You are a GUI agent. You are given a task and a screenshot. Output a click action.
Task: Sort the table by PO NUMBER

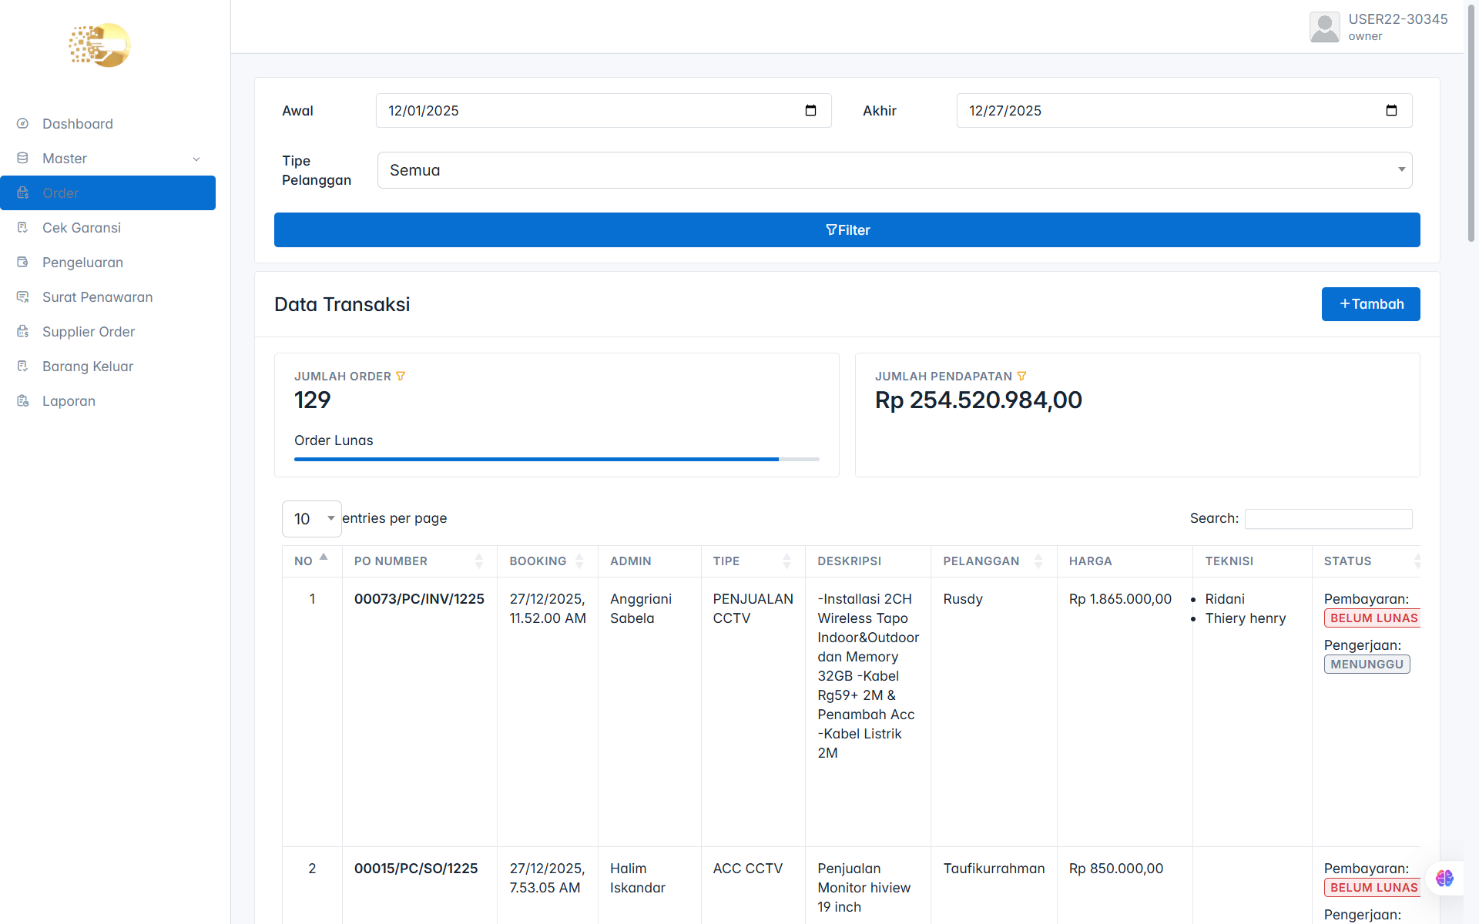480,561
